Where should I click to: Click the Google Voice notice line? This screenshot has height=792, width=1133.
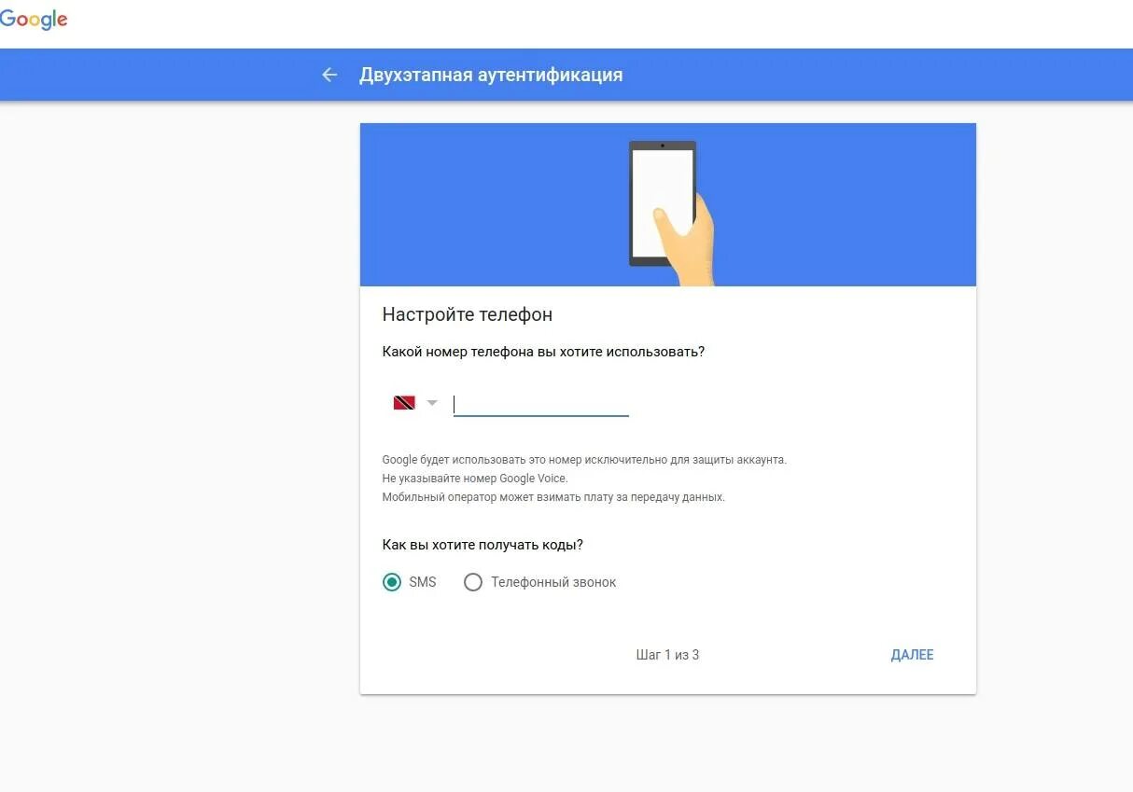[x=475, y=479]
